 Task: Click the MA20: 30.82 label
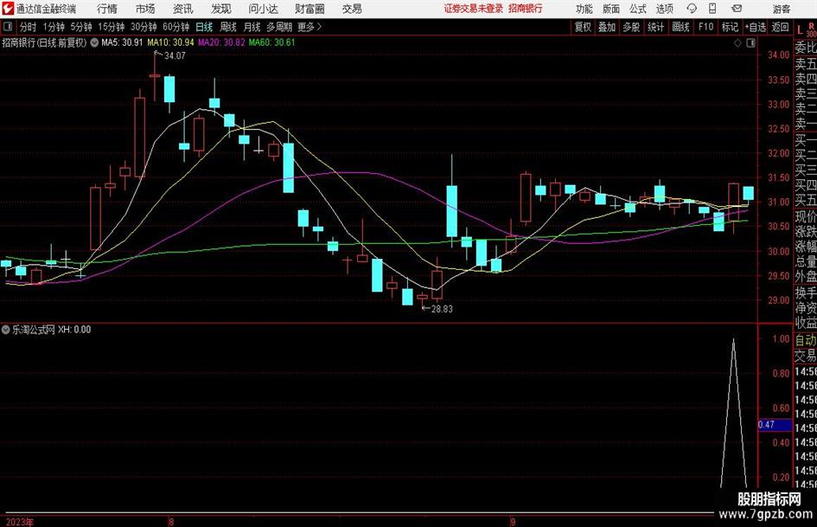click(221, 42)
